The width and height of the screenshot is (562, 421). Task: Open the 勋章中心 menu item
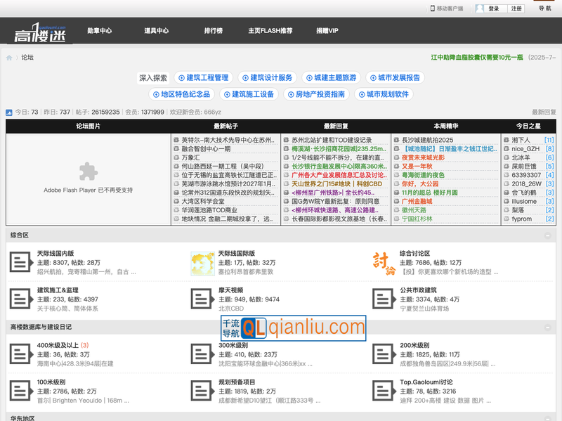tap(99, 31)
